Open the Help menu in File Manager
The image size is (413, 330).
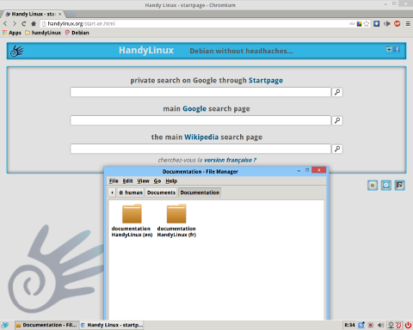point(171,181)
